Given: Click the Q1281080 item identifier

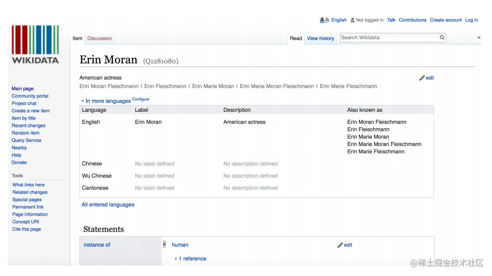Looking at the screenshot, I should (161, 61).
